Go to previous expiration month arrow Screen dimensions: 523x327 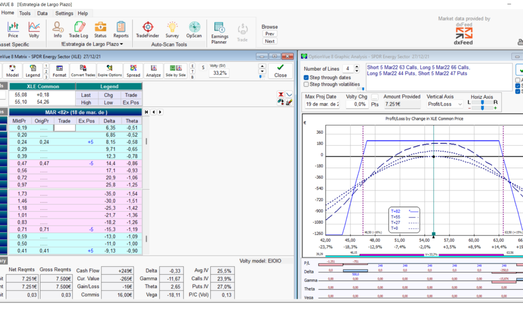click(x=154, y=112)
